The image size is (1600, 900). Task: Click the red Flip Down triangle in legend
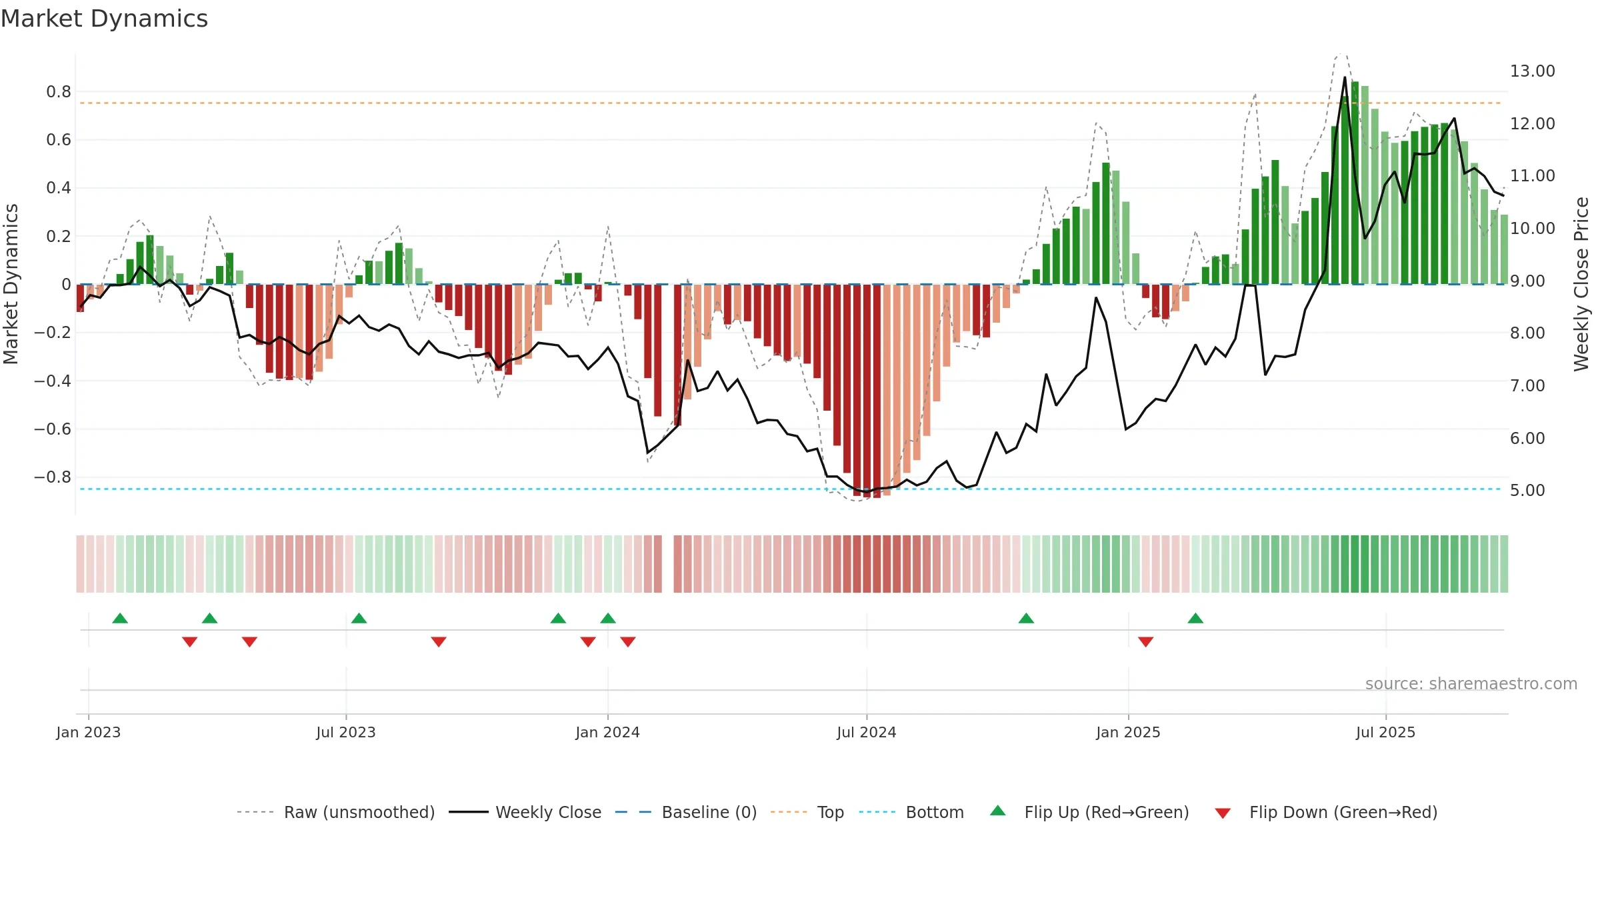click(x=1223, y=814)
